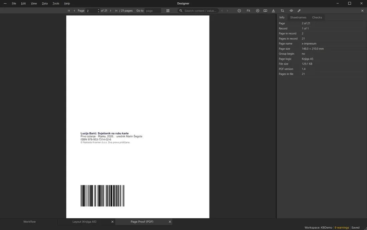Click the barcode on the page preview
This screenshot has width=367, height=230.
[102, 196]
